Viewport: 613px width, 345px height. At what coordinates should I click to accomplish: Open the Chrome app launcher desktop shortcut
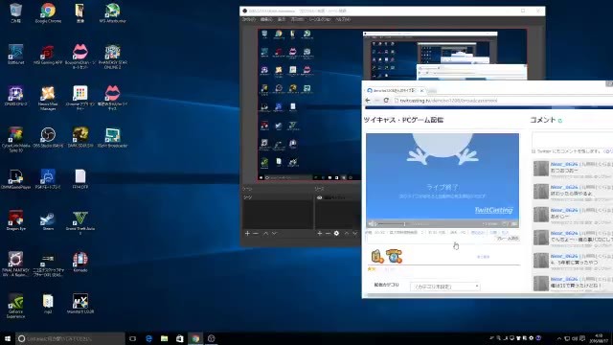tap(80, 98)
